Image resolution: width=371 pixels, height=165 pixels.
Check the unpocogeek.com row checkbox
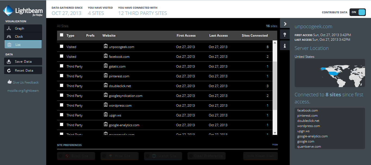coord(62,46)
